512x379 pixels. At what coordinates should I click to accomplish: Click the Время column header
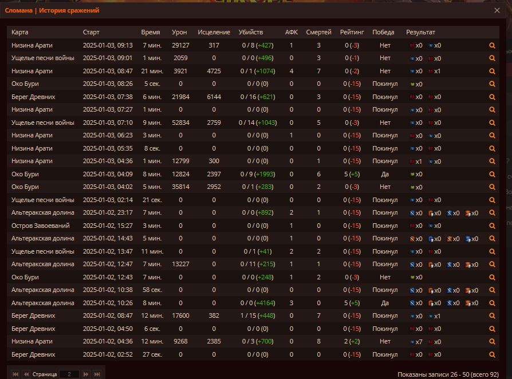tap(151, 32)
